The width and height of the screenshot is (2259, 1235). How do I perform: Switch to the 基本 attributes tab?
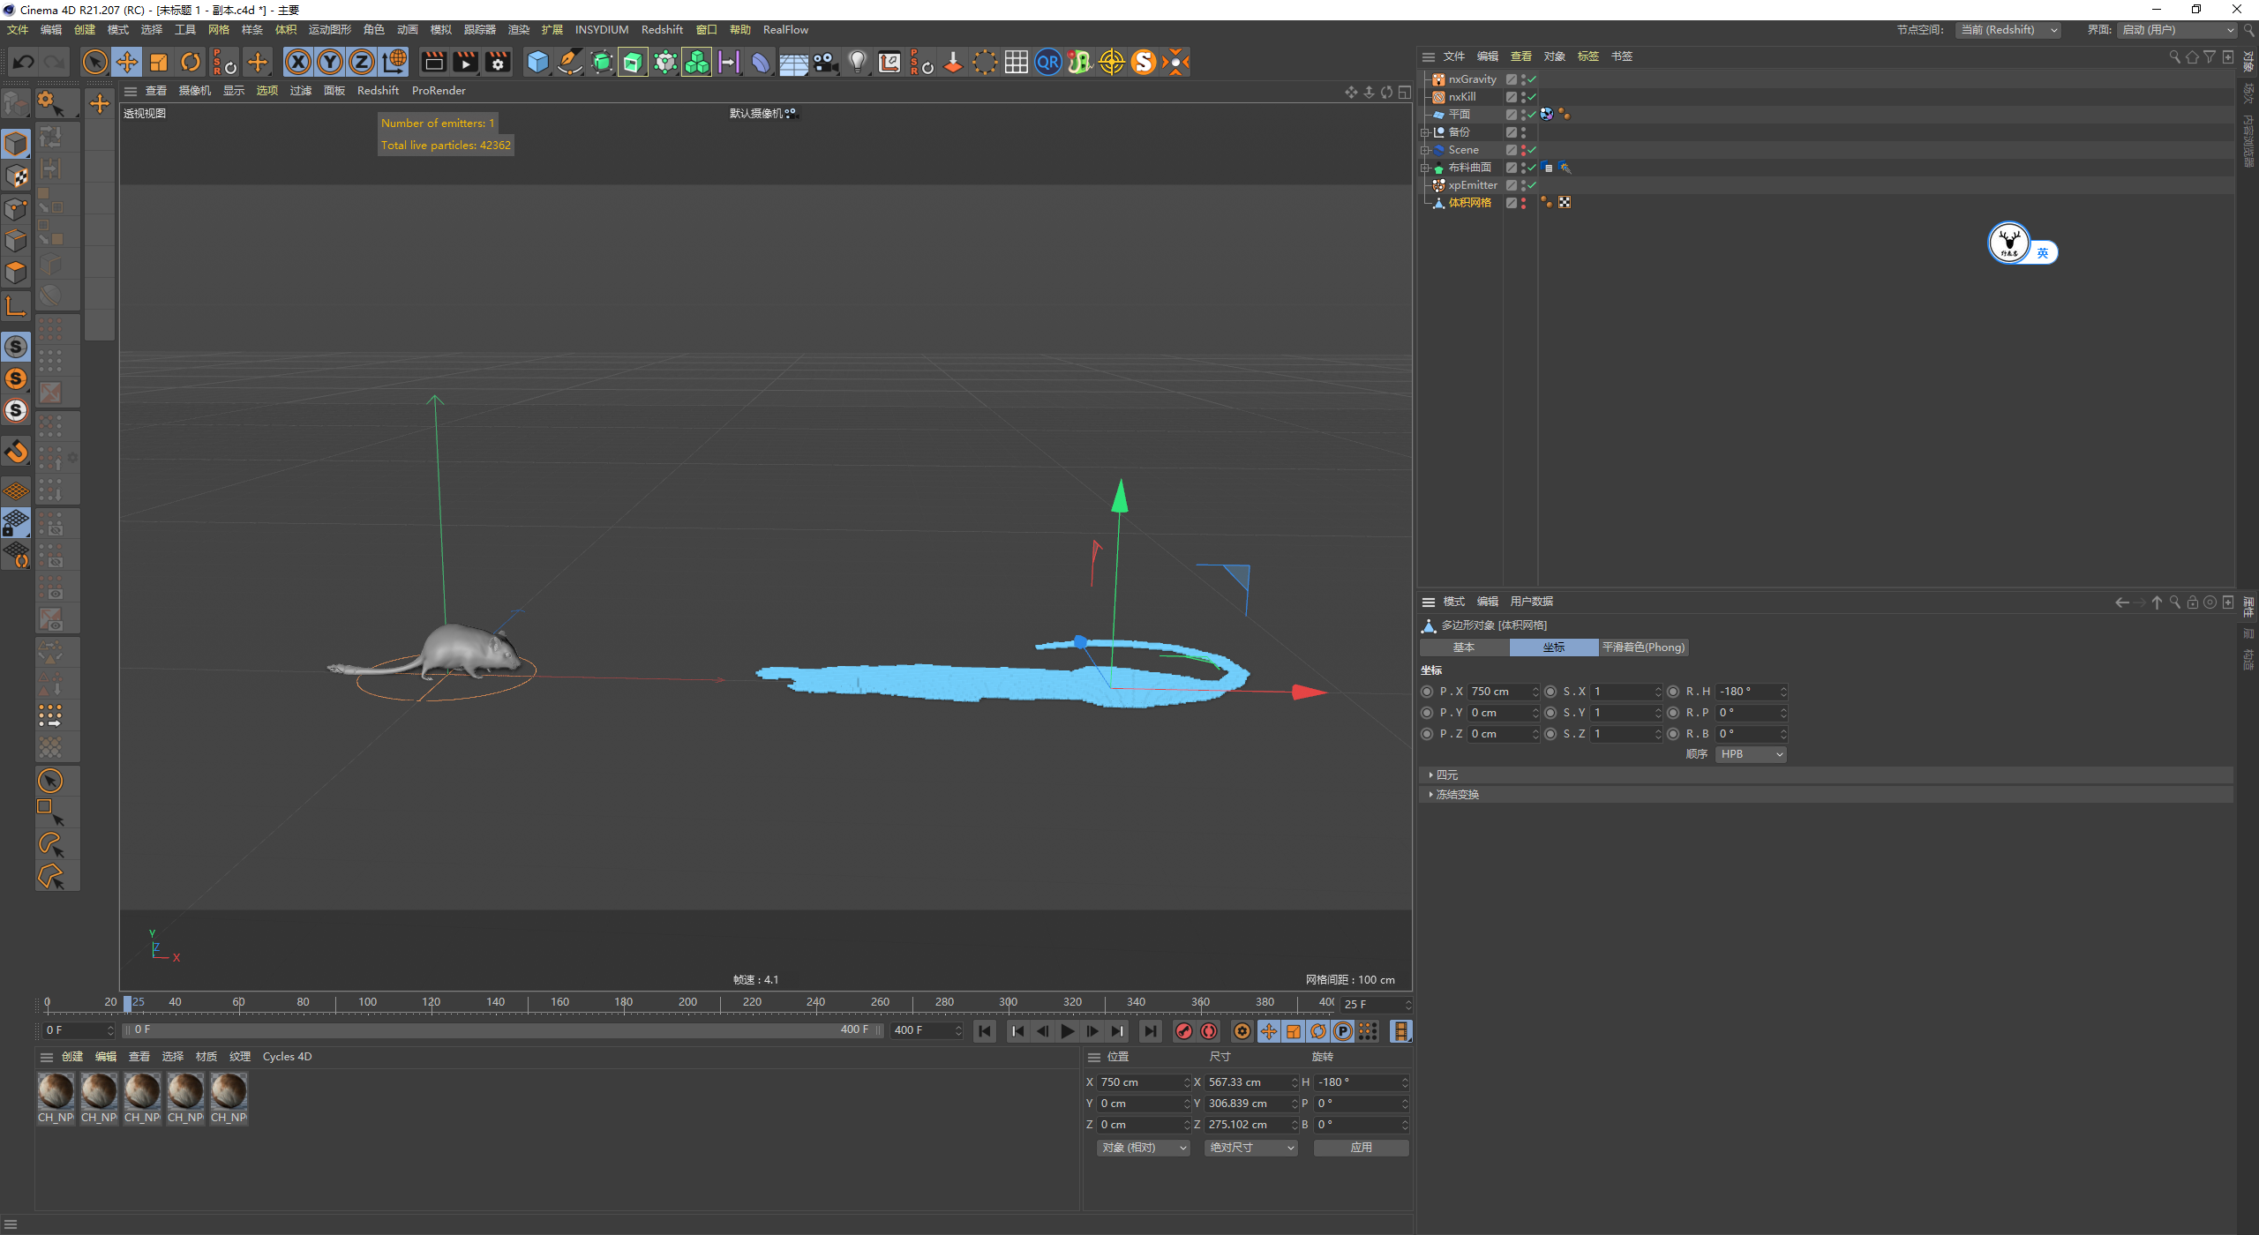point(1464,647)
